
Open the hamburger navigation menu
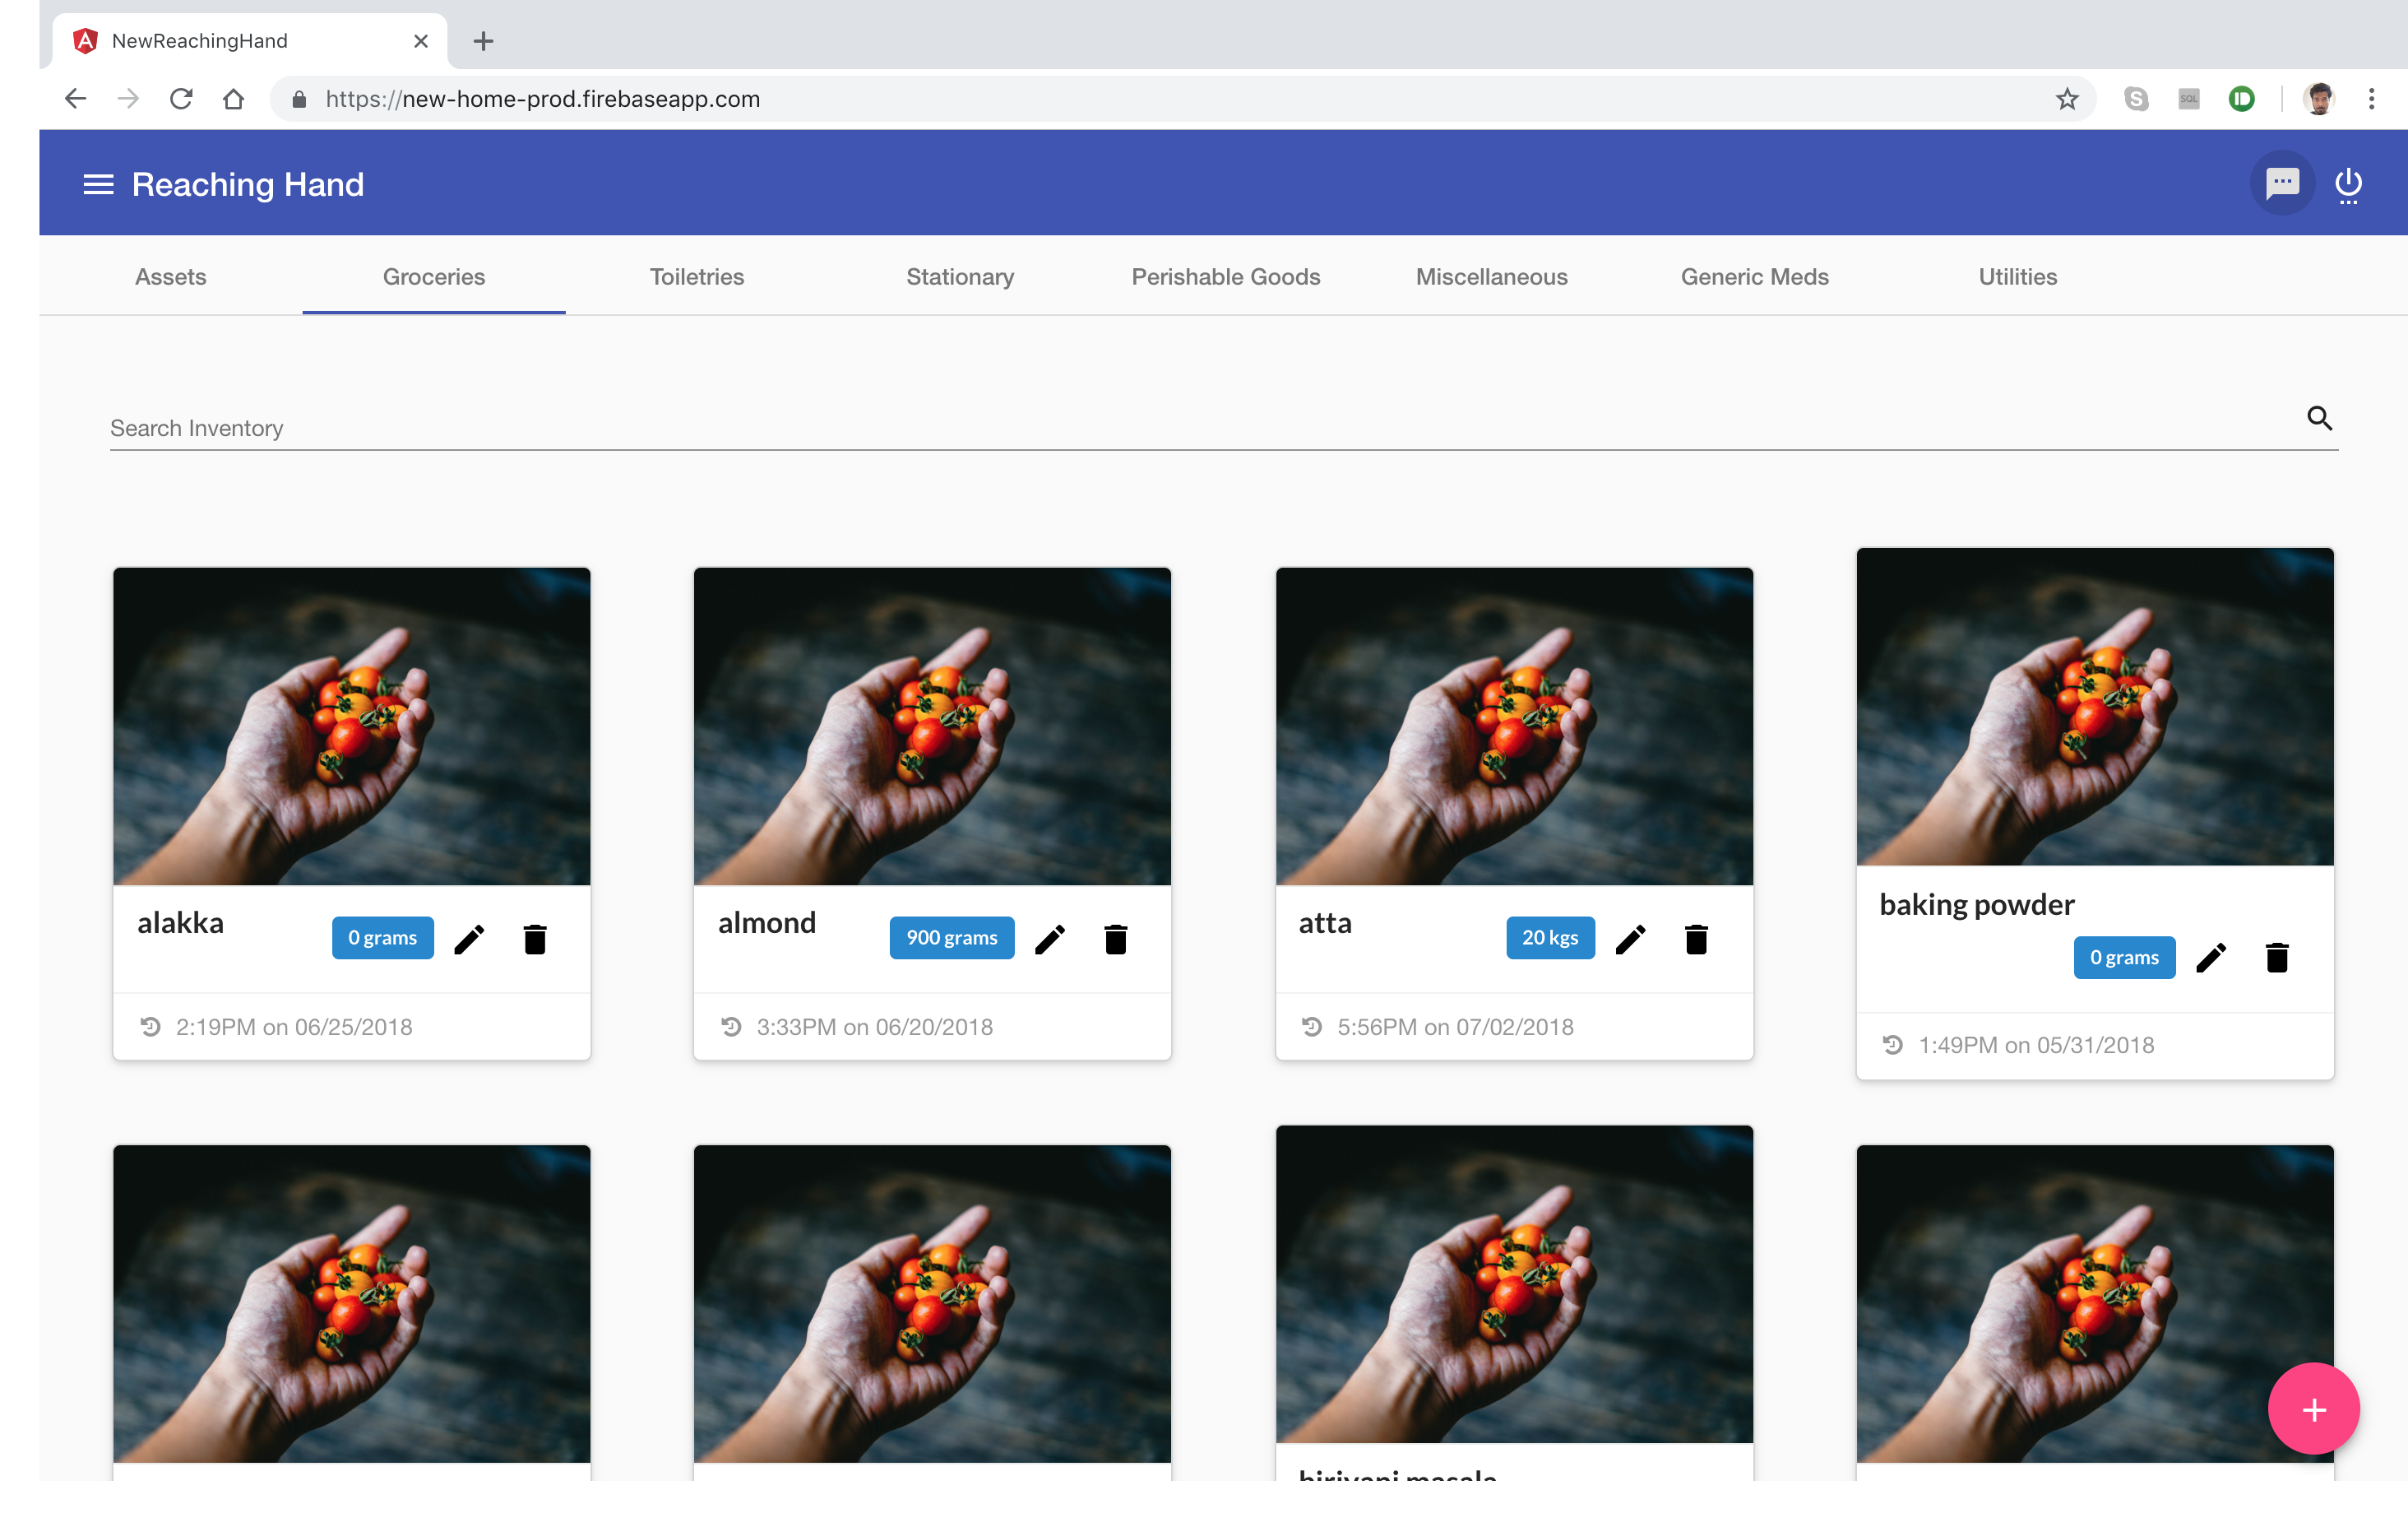click(98, 184)
